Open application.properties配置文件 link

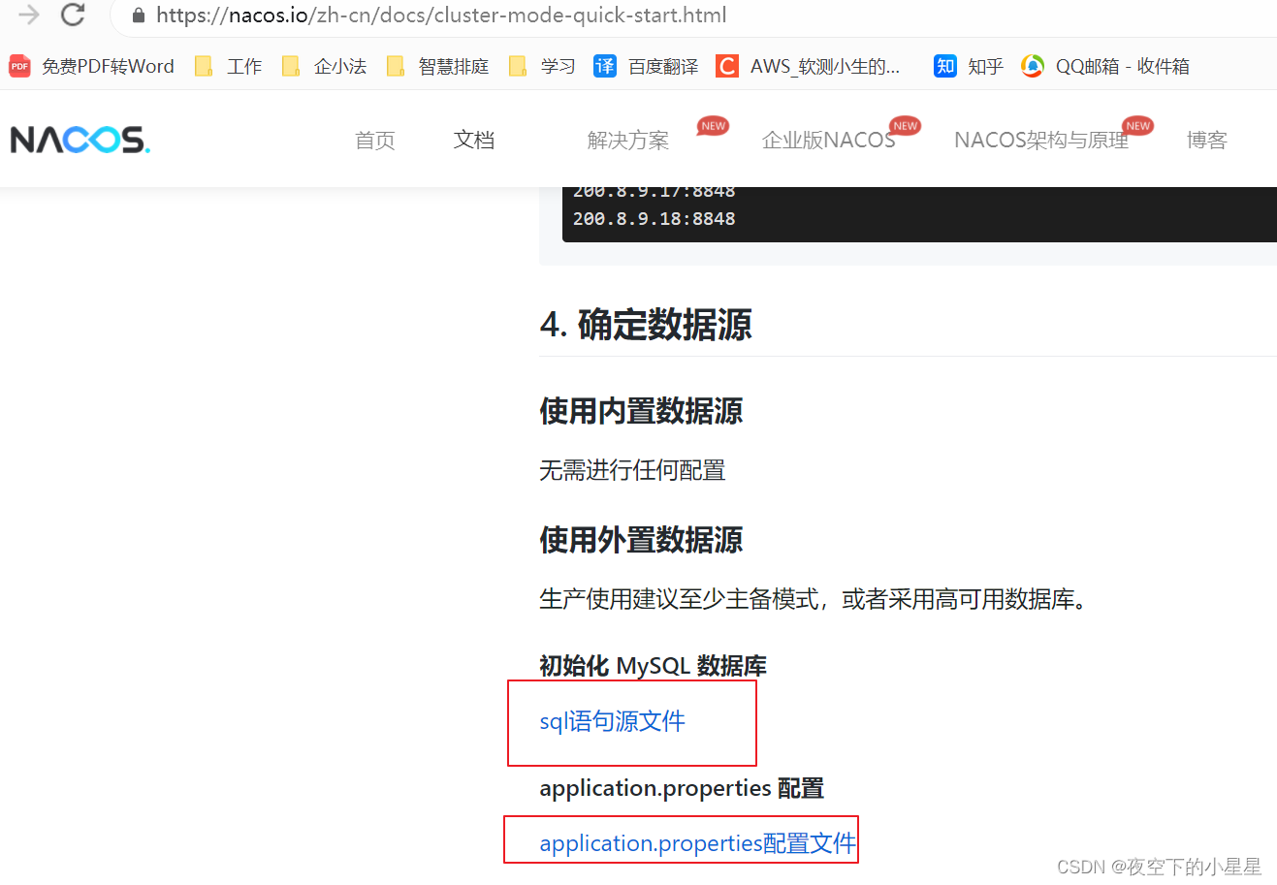pyautogui.click(x=698, y=843)
